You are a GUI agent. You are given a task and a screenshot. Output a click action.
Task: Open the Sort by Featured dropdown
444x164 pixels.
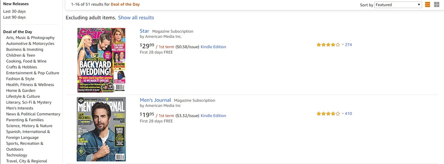(398, 5)
